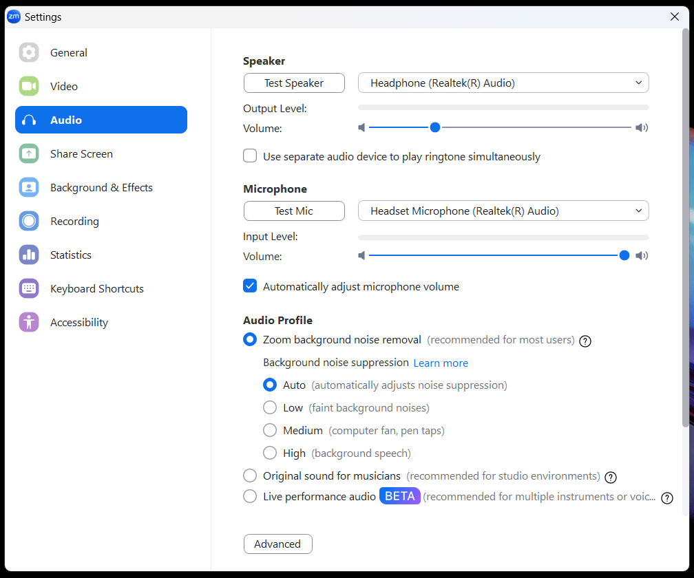Click the microphone volume high icon

coord(642,255)
